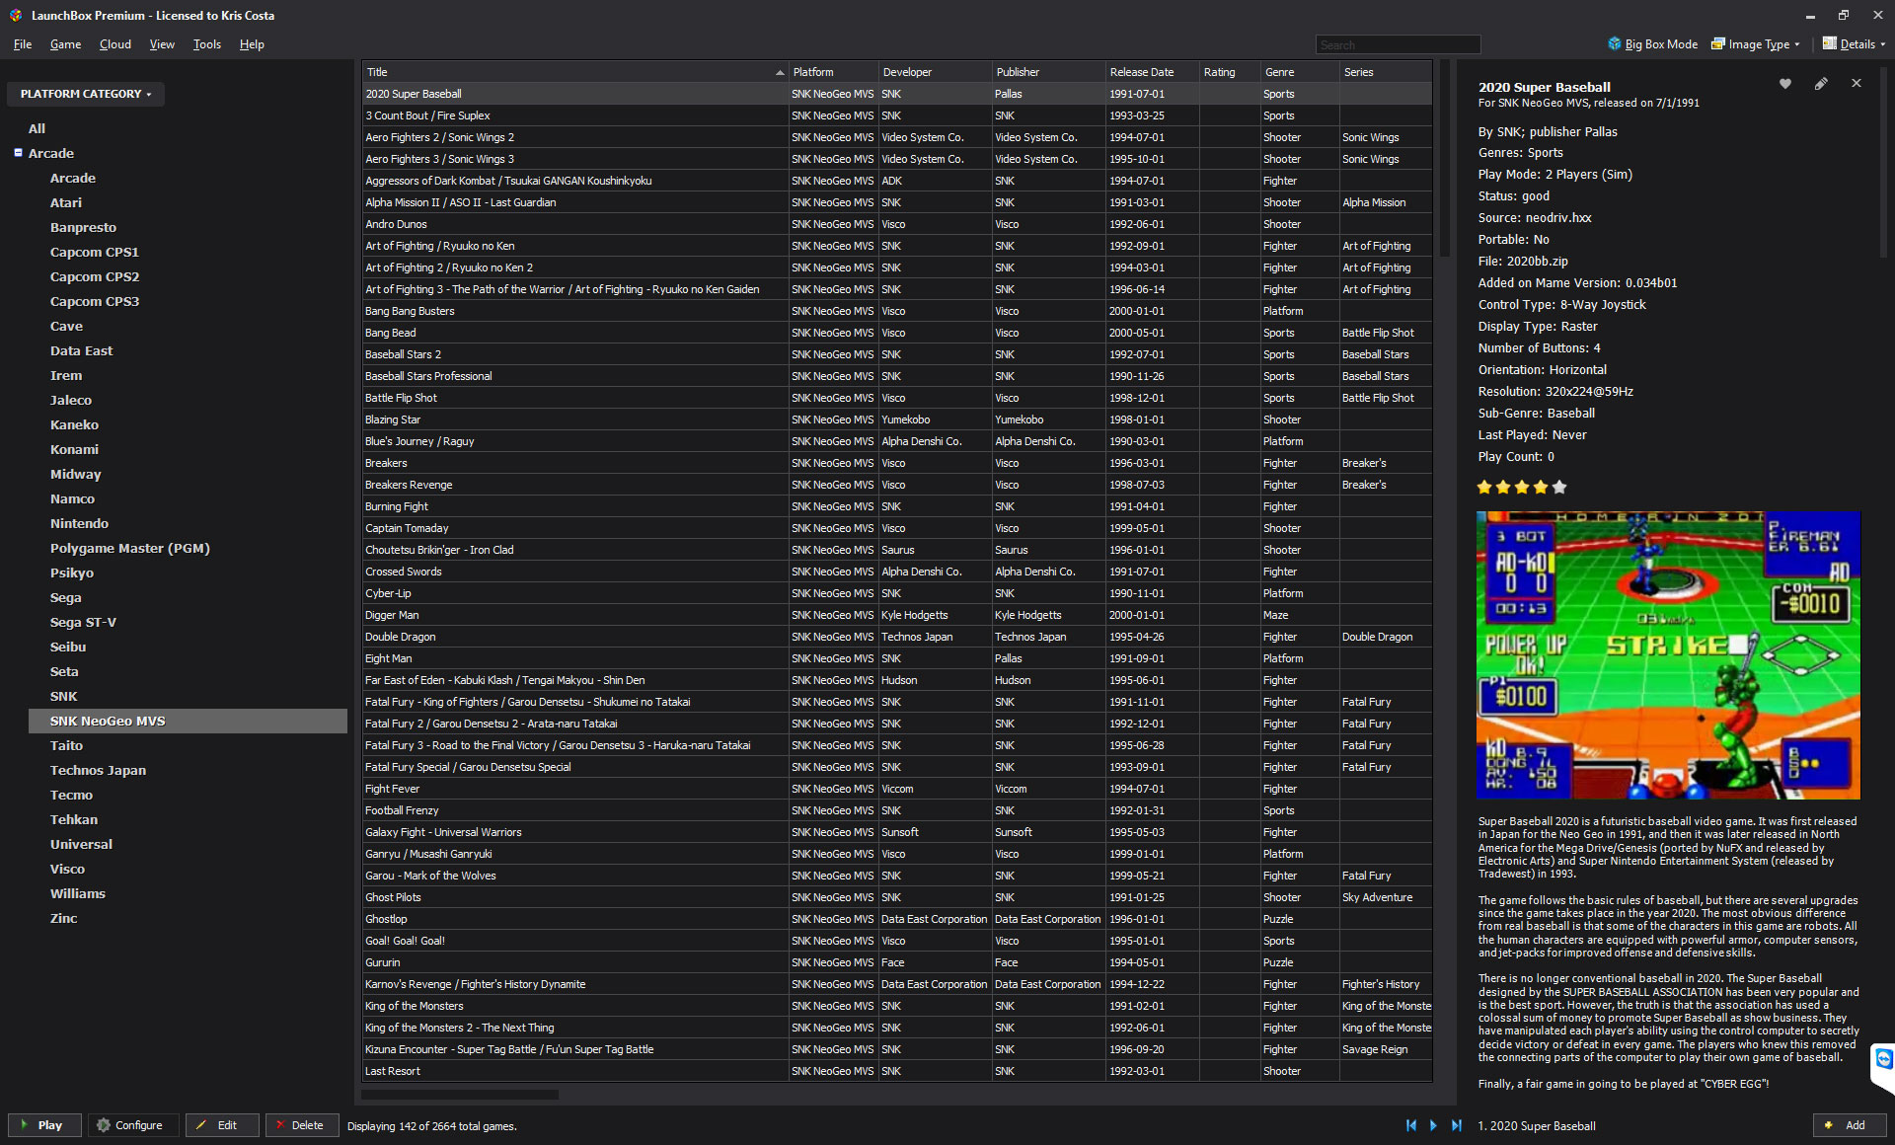Click the details panel vertical scrollbar
Screen dimensions: 1895x1145
tap(1883, 163)
